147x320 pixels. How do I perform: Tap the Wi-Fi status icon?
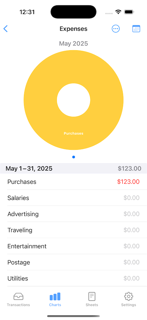pyautogui.click(x=118, y=12)
